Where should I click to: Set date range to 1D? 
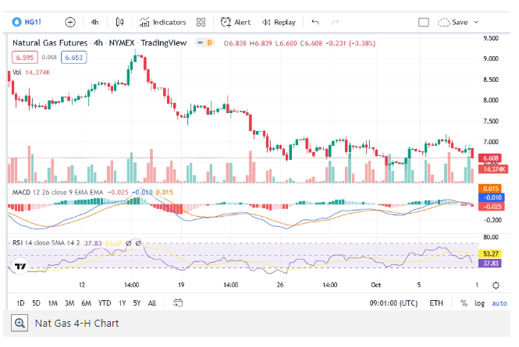20,303
